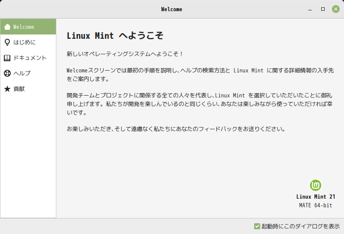Maximize the Welcome window
The image size is (344, 234).
(x=323, y=9)
